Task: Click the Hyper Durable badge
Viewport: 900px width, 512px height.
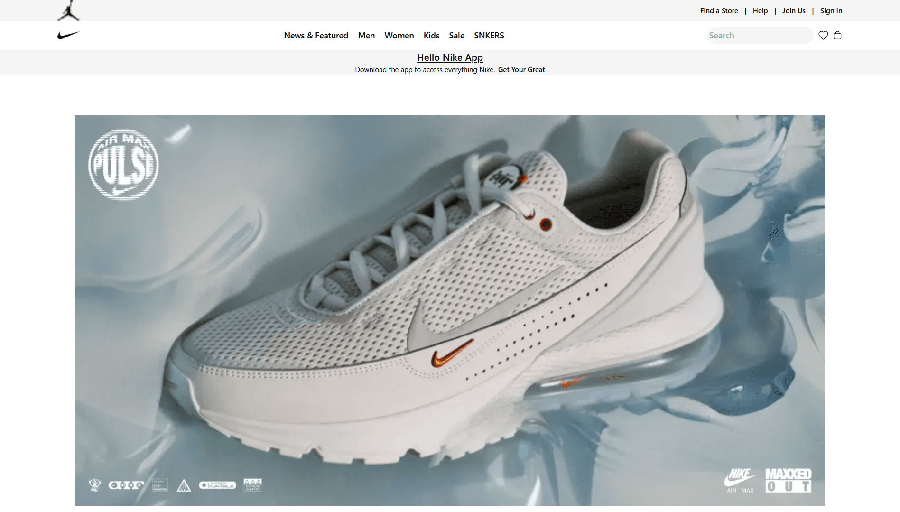Action: [218, 485]
